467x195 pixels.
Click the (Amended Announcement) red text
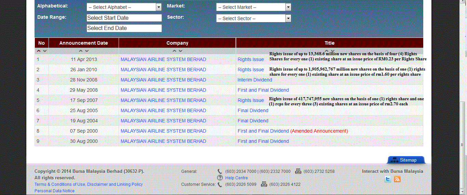(x=319, y=131)
